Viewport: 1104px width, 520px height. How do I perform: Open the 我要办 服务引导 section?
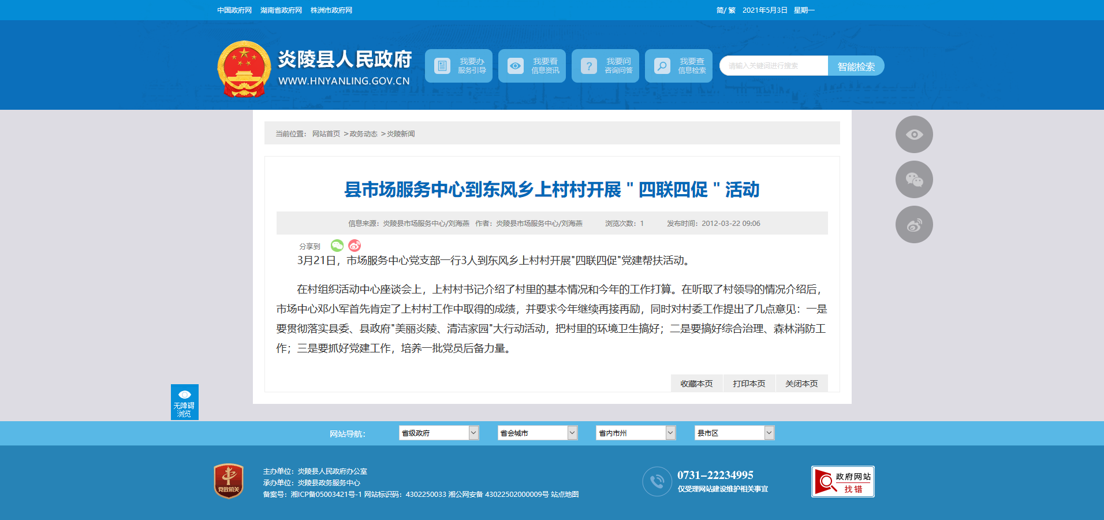click(458, 66)
